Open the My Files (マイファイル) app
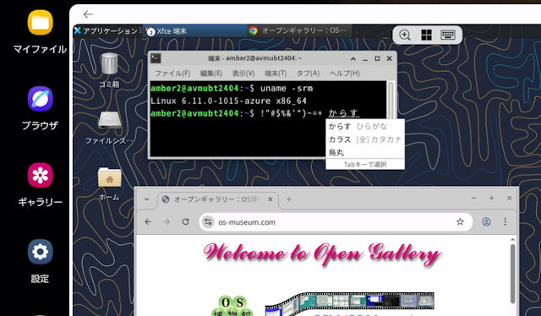This screenshot has width=541, height=316. (x=40, y=23)
